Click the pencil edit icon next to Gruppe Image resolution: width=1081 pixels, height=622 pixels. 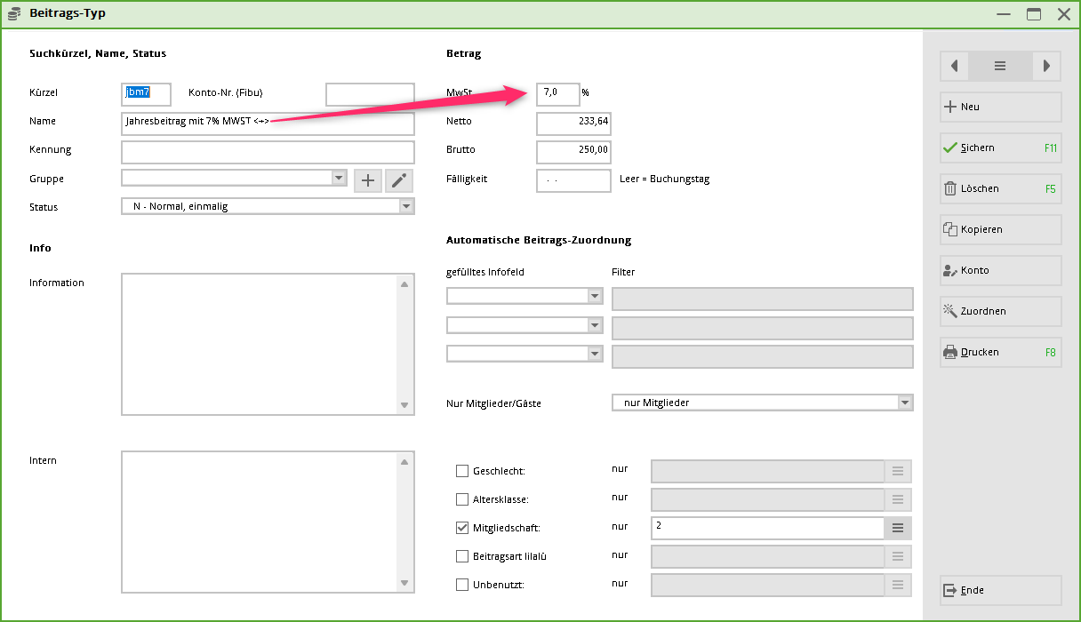399,180
